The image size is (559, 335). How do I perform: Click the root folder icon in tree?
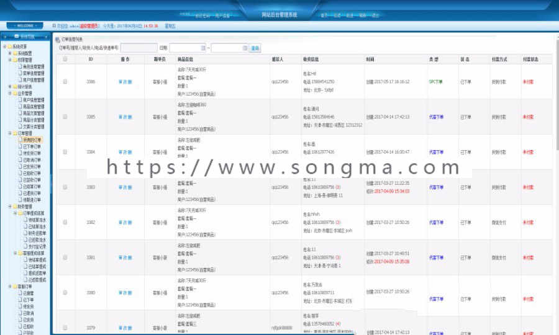click(10, 47)
